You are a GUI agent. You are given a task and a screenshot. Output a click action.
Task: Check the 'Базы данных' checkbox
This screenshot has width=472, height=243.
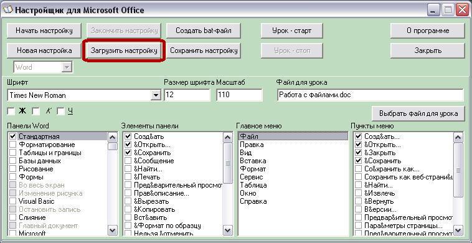click(12, 161)
